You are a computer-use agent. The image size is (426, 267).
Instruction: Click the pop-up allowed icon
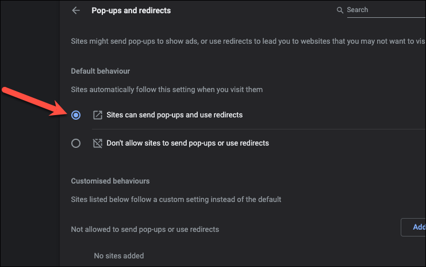(x=97, y=115)
